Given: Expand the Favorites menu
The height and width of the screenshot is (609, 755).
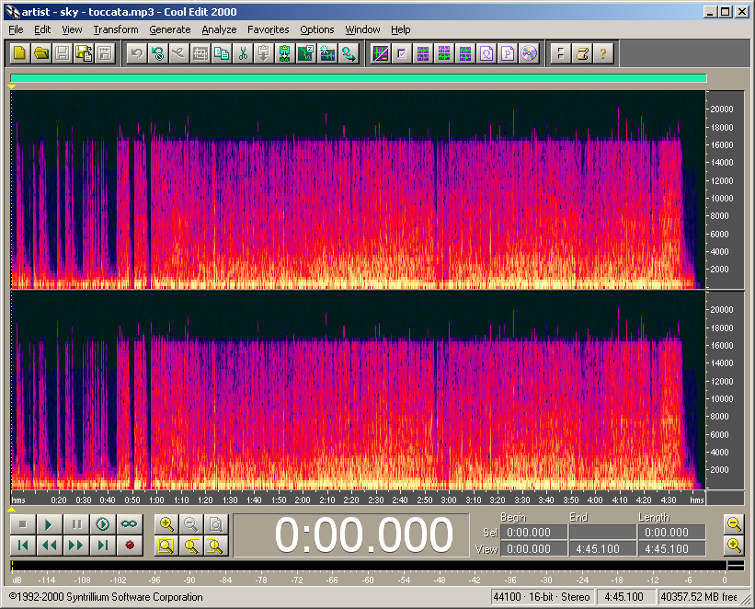Looking at the screenshot, I should [x=268, y=29].
